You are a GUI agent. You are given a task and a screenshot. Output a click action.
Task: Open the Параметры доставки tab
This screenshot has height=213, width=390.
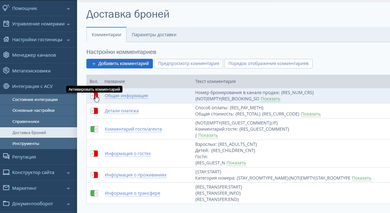[154, 35]
